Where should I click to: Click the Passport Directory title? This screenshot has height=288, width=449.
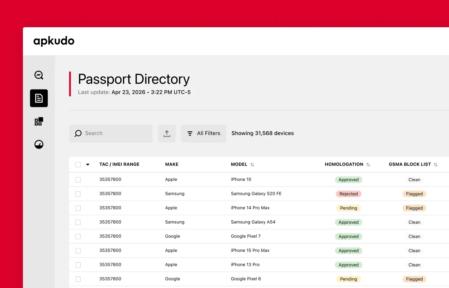(x=134, y=79)
